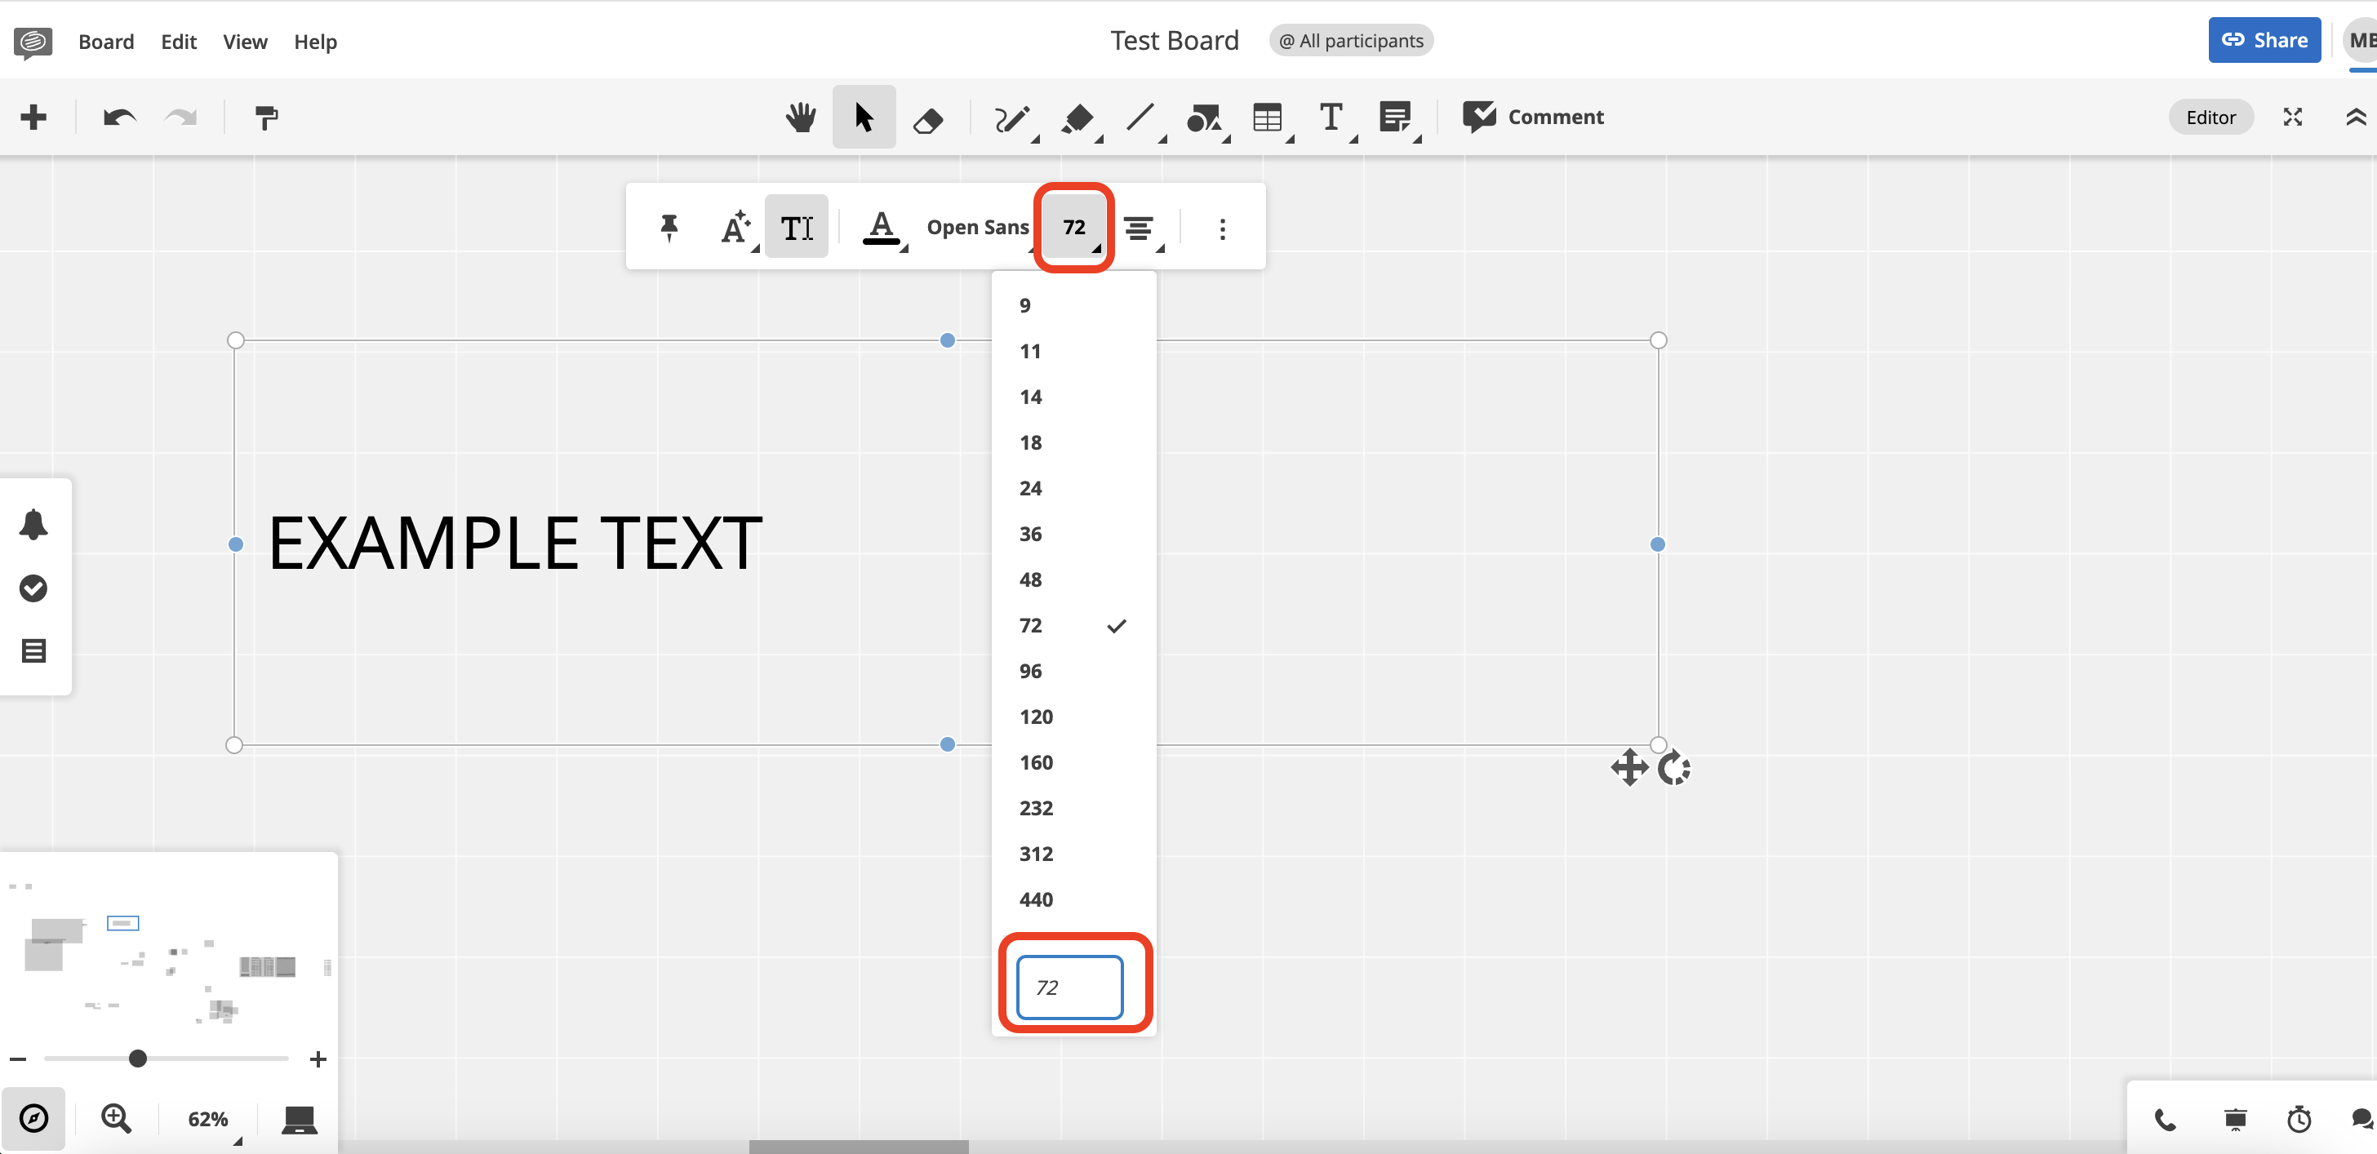Select the line tool
Image resolution: width=2377 pixels, height=1154 pixels.
1142,119
